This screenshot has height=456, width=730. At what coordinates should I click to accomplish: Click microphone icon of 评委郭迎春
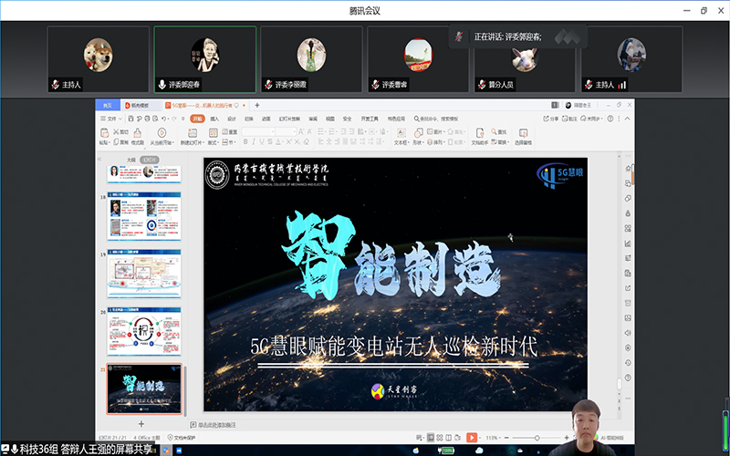(x=162, y=85)
